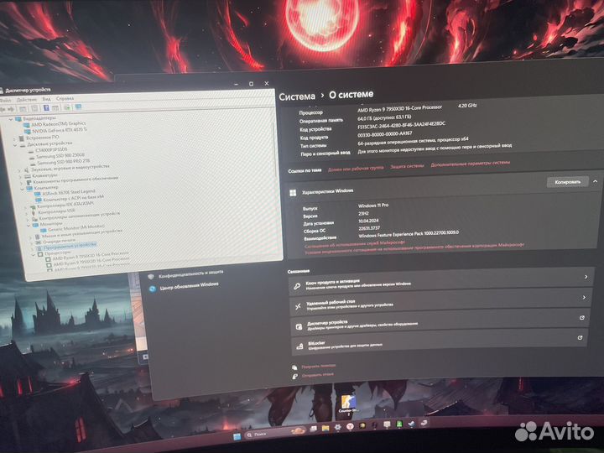Click the Защита системы link
The width and height of the screenshot is (604, 453).
point(407,166)
